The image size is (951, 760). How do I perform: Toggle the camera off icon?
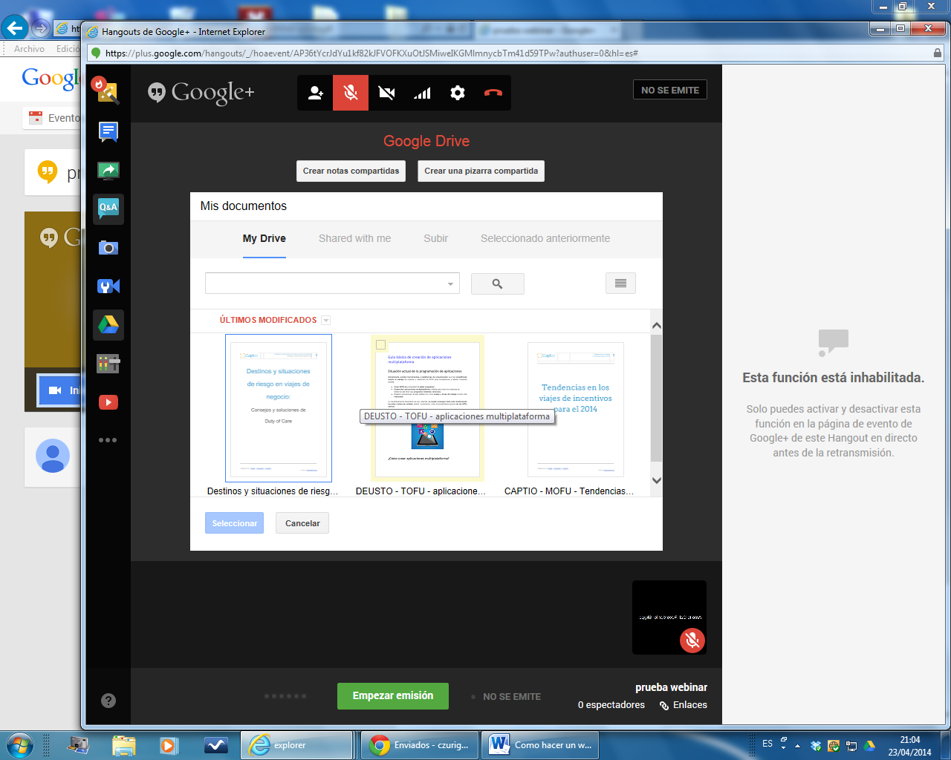386,93
